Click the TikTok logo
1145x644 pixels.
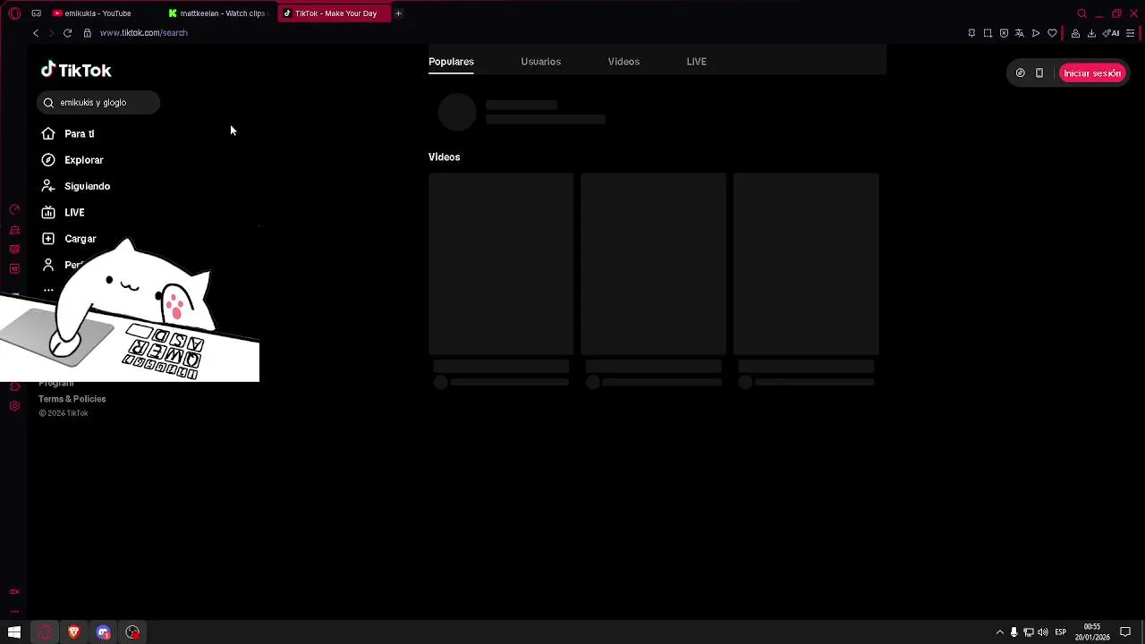click(76, 71)
